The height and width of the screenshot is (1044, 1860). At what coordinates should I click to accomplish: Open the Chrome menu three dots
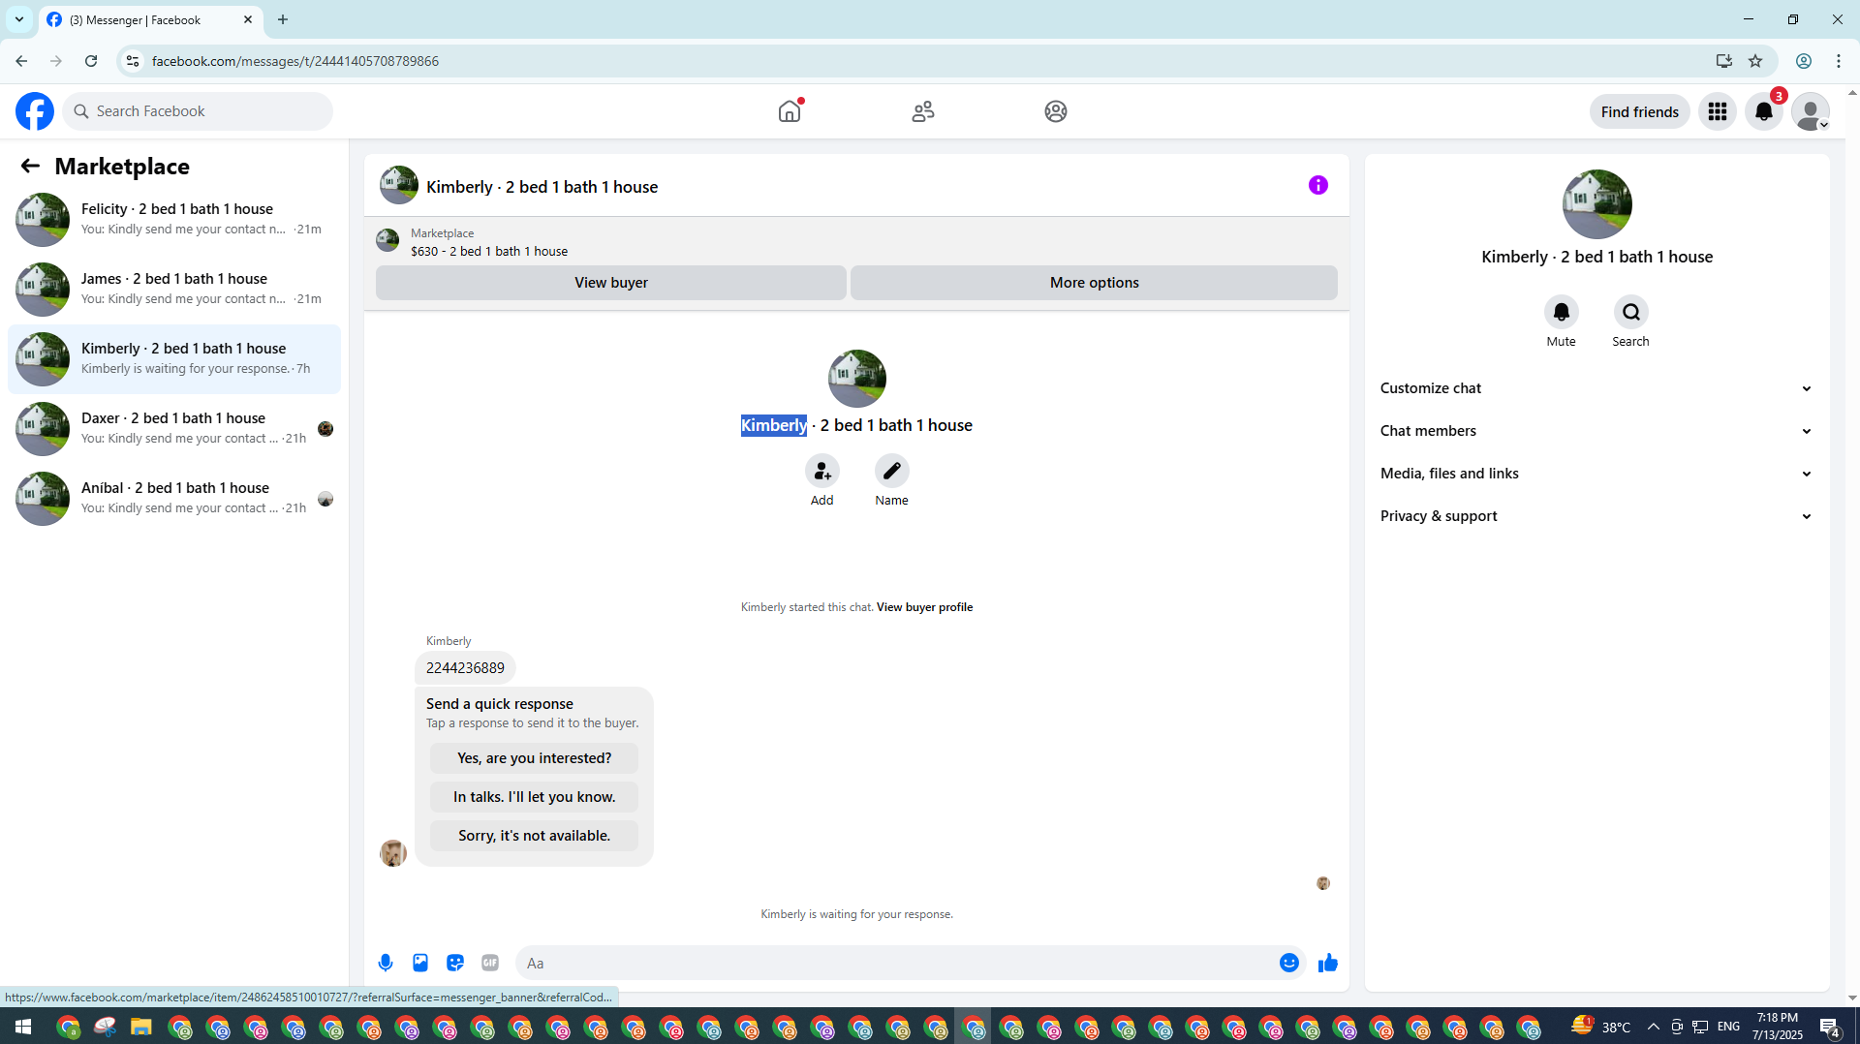[1839, 61]
